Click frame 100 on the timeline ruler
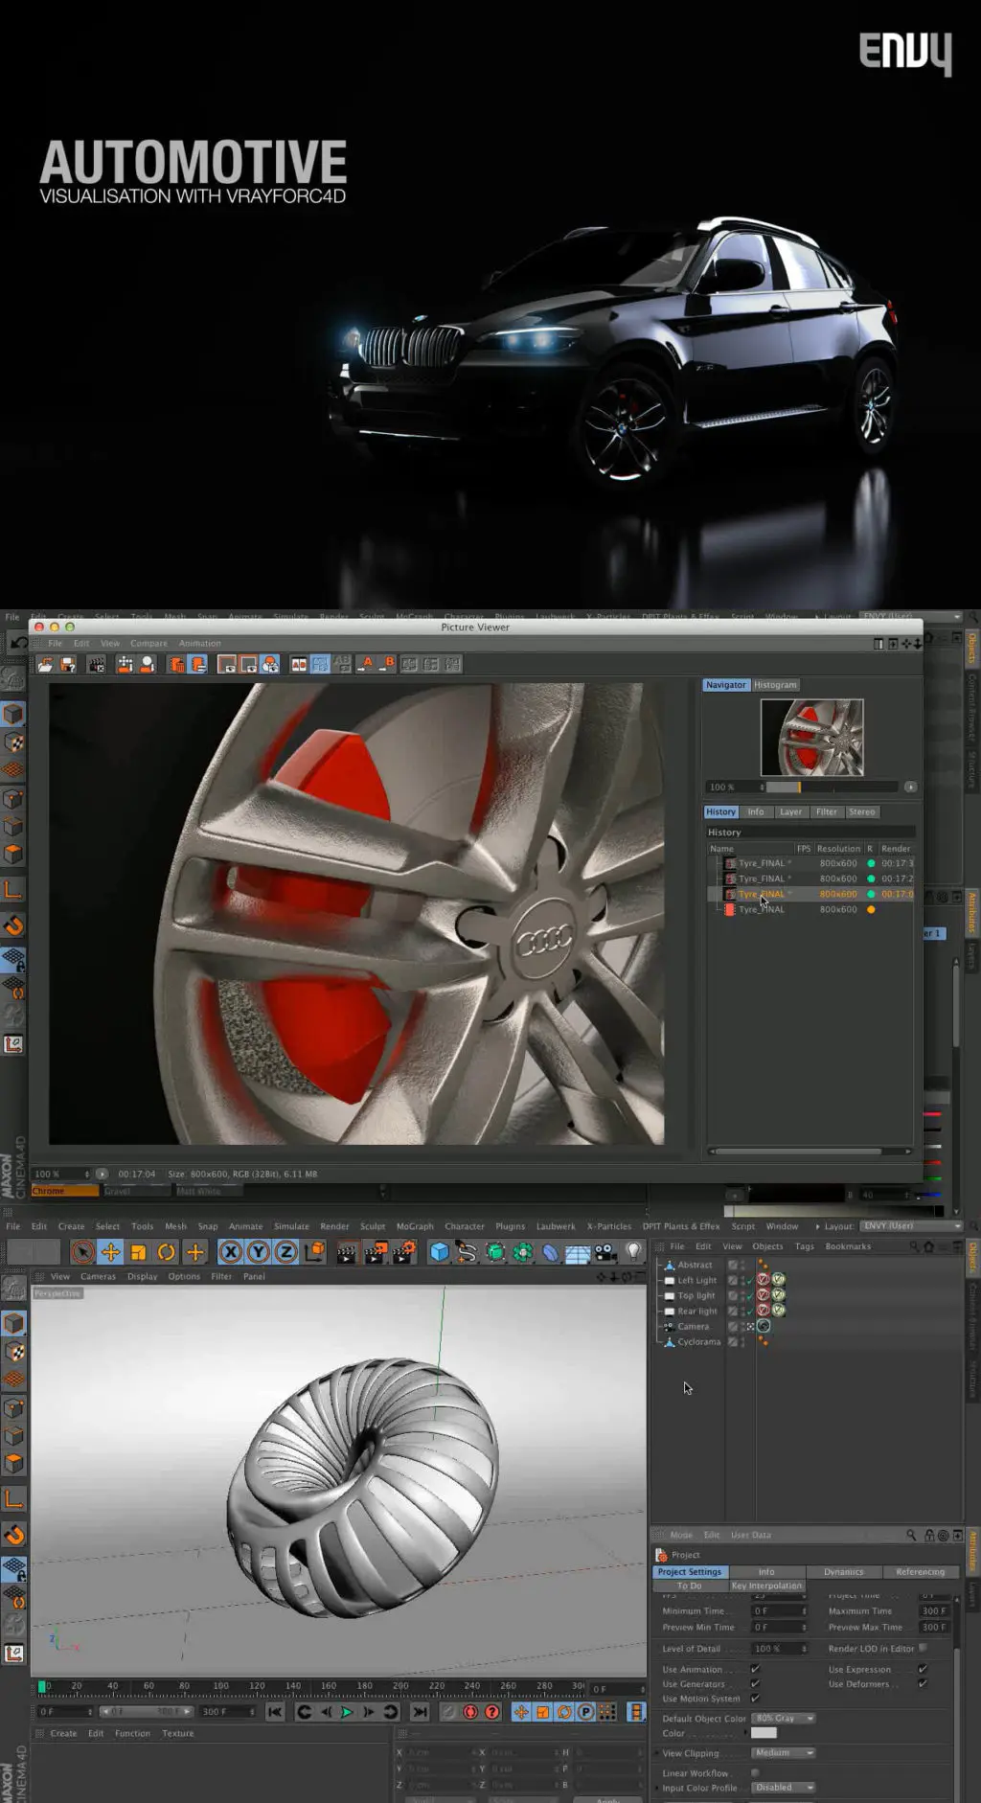The height and width of the screenshot is (1803, 981). pos(221,1685)
